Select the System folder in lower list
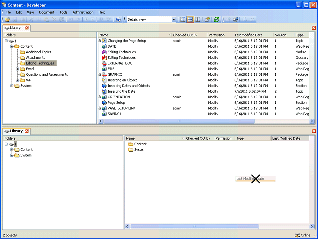This screenshot has width=318, height=239. 137,150
